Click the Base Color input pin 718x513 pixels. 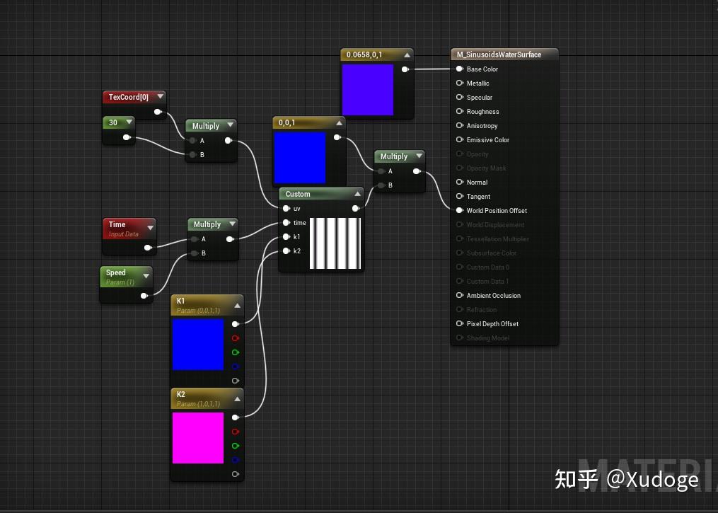(x=461, y=69)
